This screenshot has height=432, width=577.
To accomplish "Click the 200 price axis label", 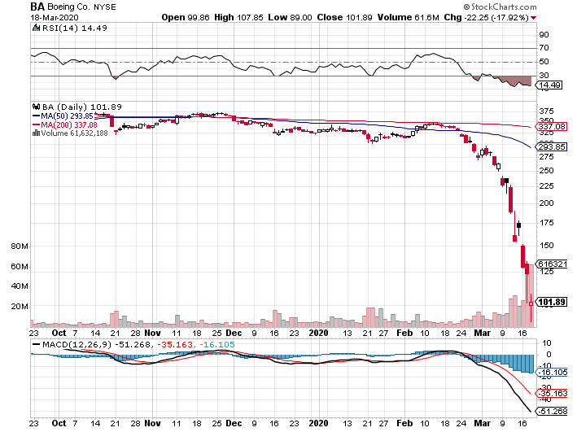I will click(x=546, y=203).
